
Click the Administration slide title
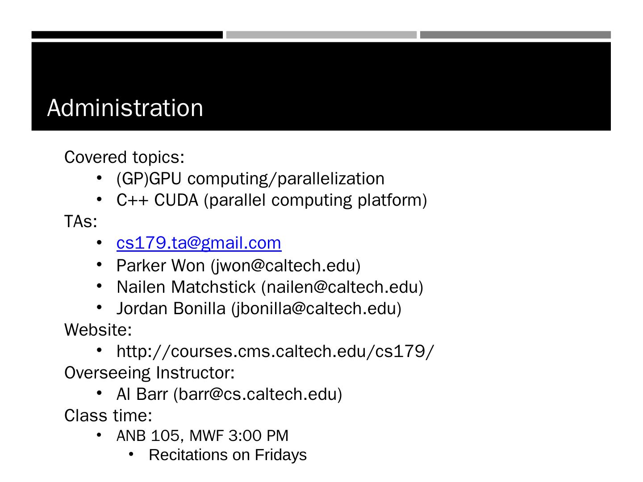point(125,108)
